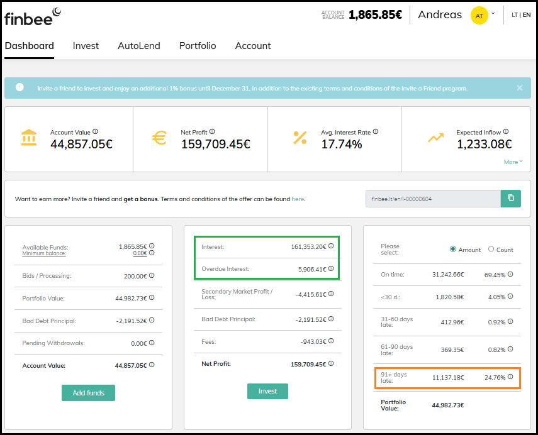Image resolution: width=538 pixels, height=435 pixels.
Task: Click the green Invest button
Action: 267,391
